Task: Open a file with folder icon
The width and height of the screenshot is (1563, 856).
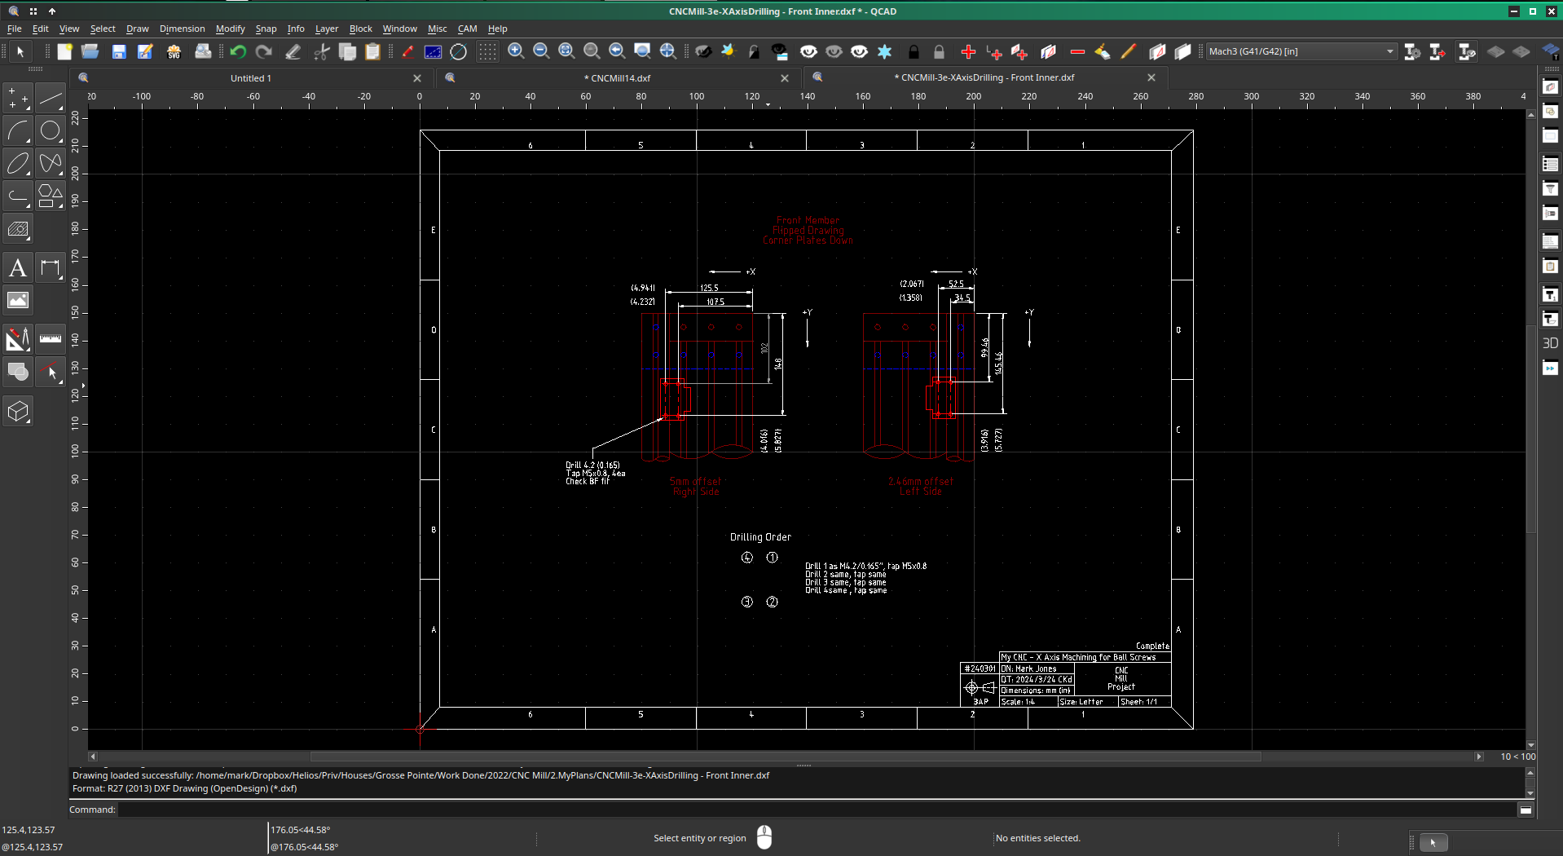Action: point(90,51)
